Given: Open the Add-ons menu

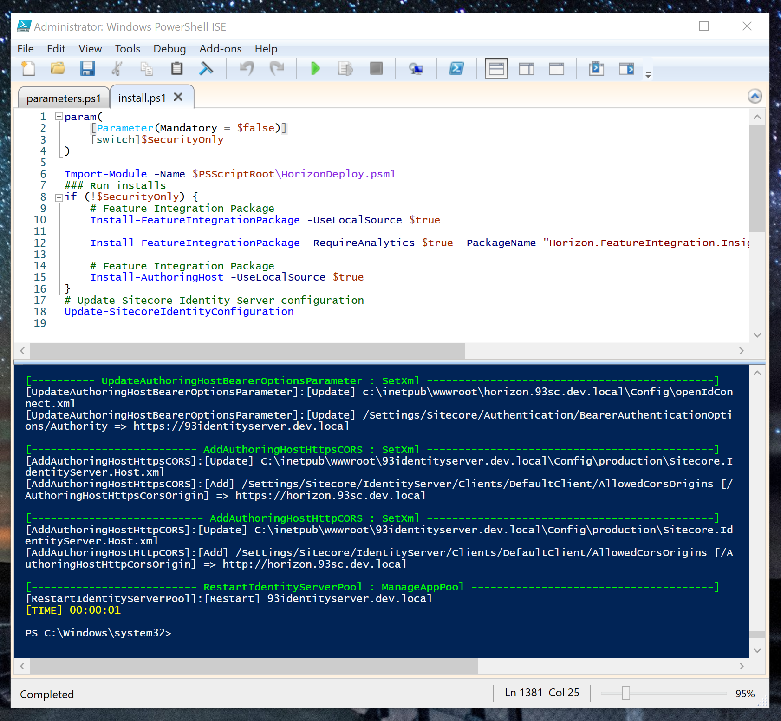Looking at the screenshot, I should [221, 49].
